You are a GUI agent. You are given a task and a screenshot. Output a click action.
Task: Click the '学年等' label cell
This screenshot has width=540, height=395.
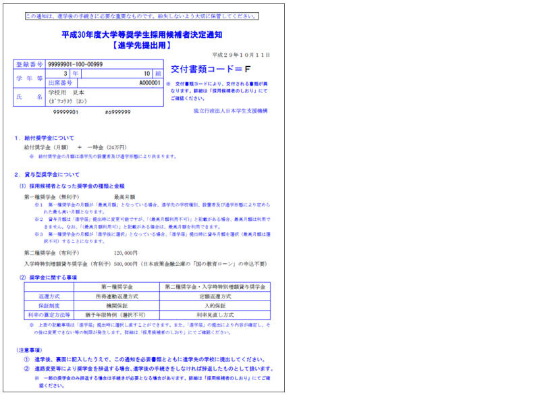tap(29, 78)
